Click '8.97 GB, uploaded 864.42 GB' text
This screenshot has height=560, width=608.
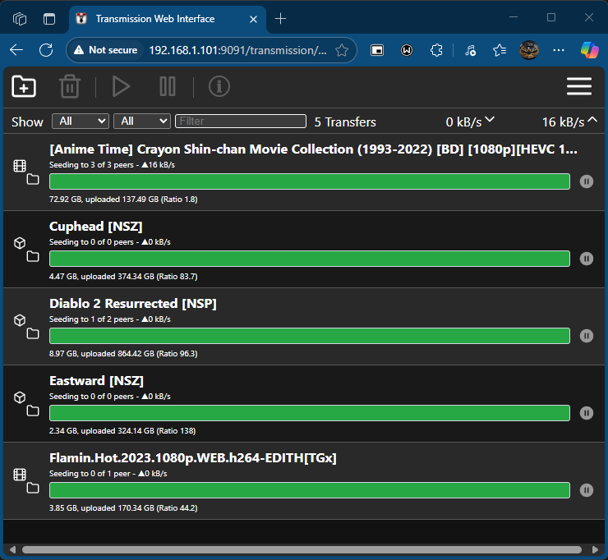(x=102, y=353)
